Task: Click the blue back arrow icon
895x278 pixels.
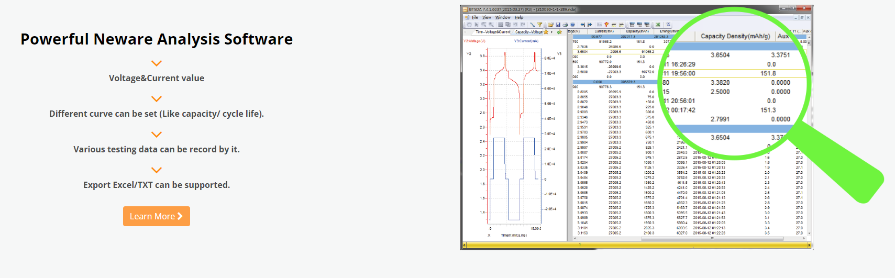Action: click(x=582, y=25)
